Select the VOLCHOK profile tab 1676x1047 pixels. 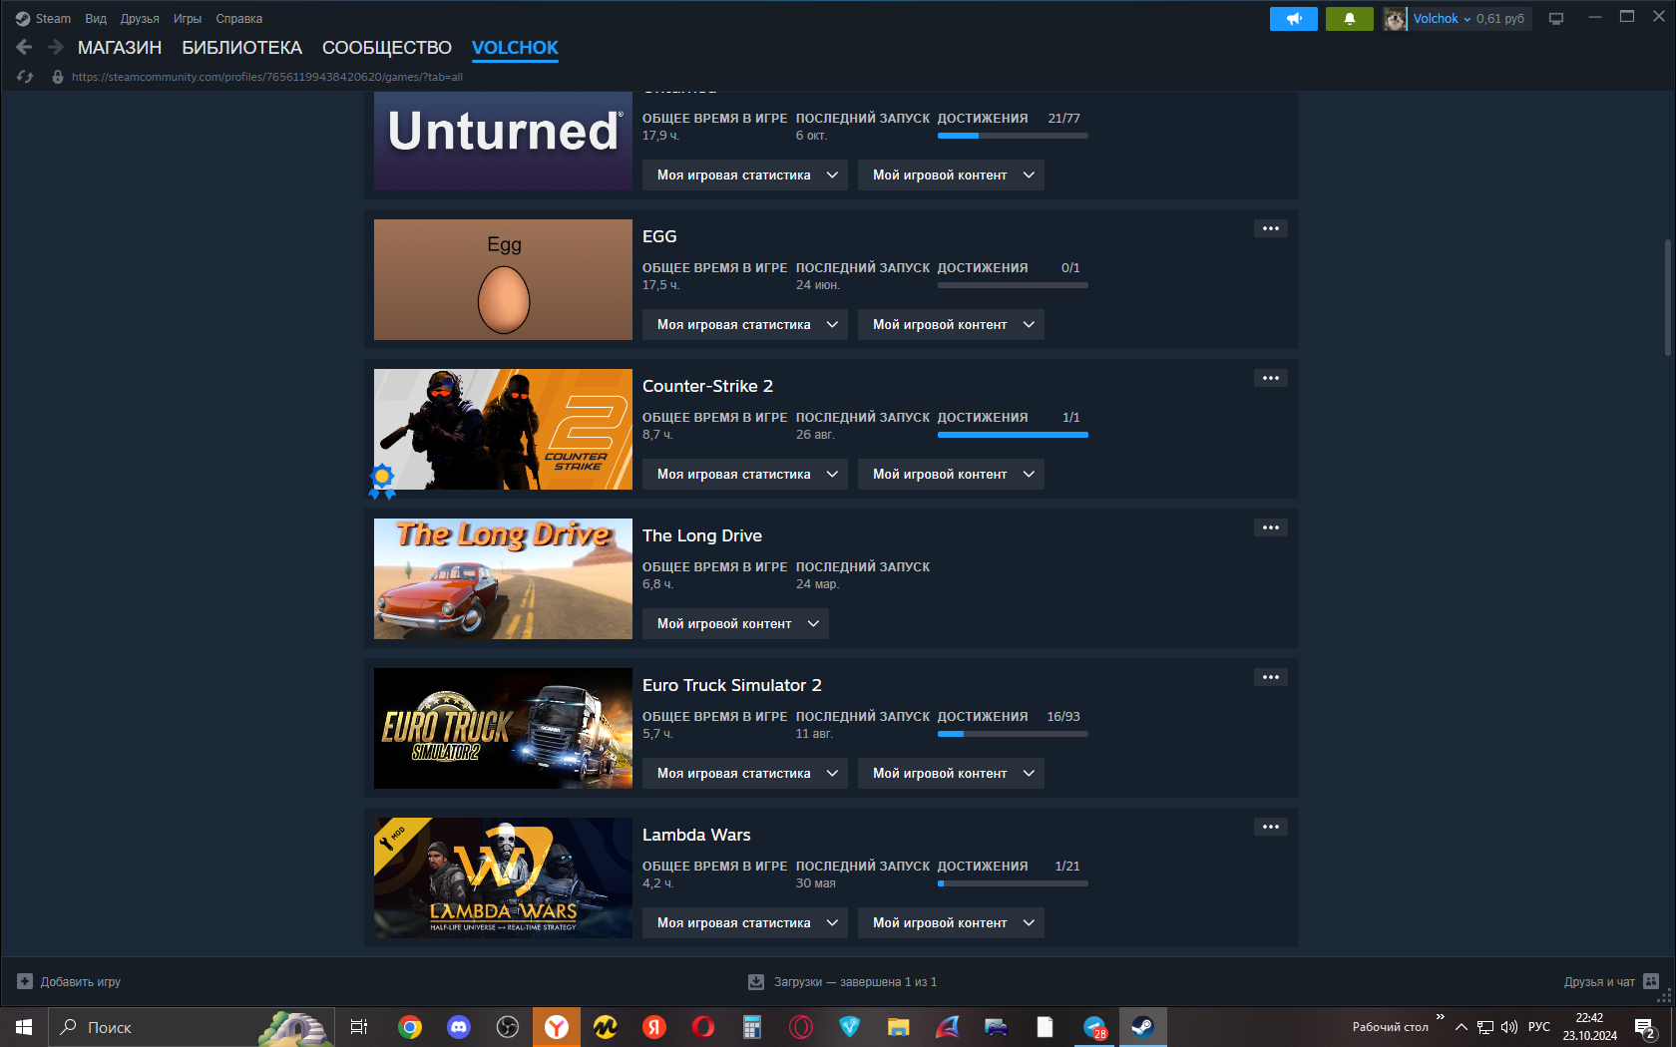pyautogui.click(x=515, y=48)
